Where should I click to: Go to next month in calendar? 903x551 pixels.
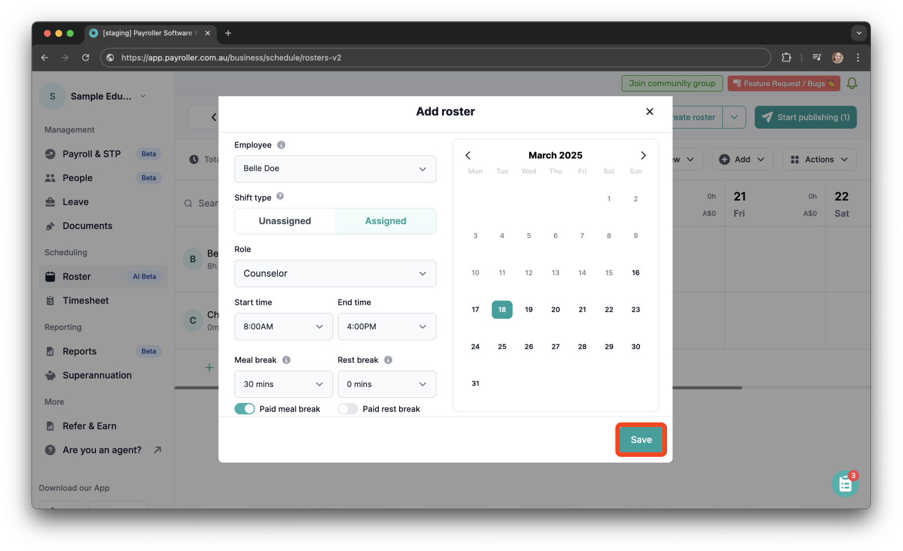644,156
